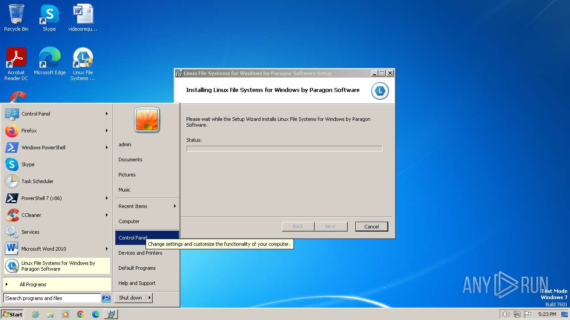The image size is (570, 320).
Task: Open File Explorer from the taskbar
Action: coord(50,314)
